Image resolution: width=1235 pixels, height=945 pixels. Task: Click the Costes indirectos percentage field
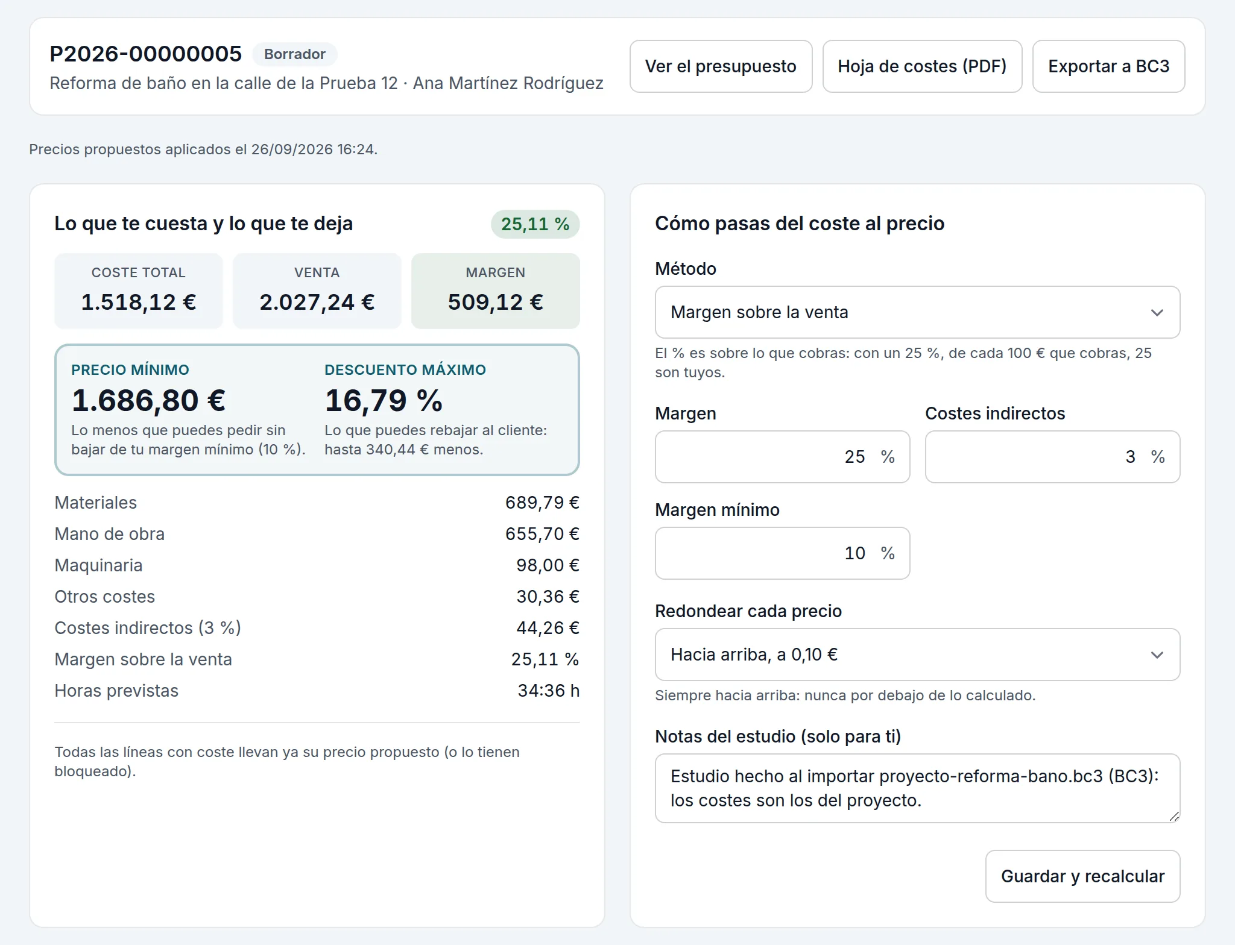pyautogui.click(x=1052, y=457)
